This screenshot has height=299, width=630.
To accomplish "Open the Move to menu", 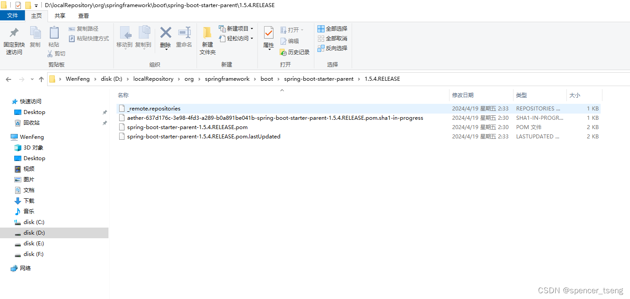I will 124,37.
